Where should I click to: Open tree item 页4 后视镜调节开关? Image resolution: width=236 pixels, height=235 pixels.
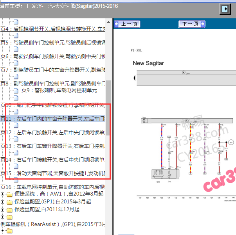[x=53, y=29]
